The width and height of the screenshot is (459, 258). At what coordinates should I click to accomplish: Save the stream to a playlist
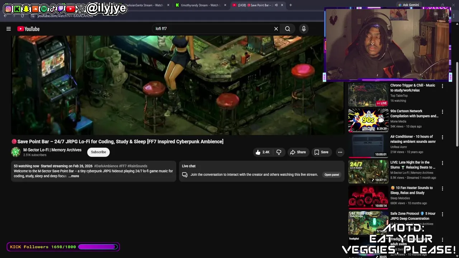pos(321,152)
